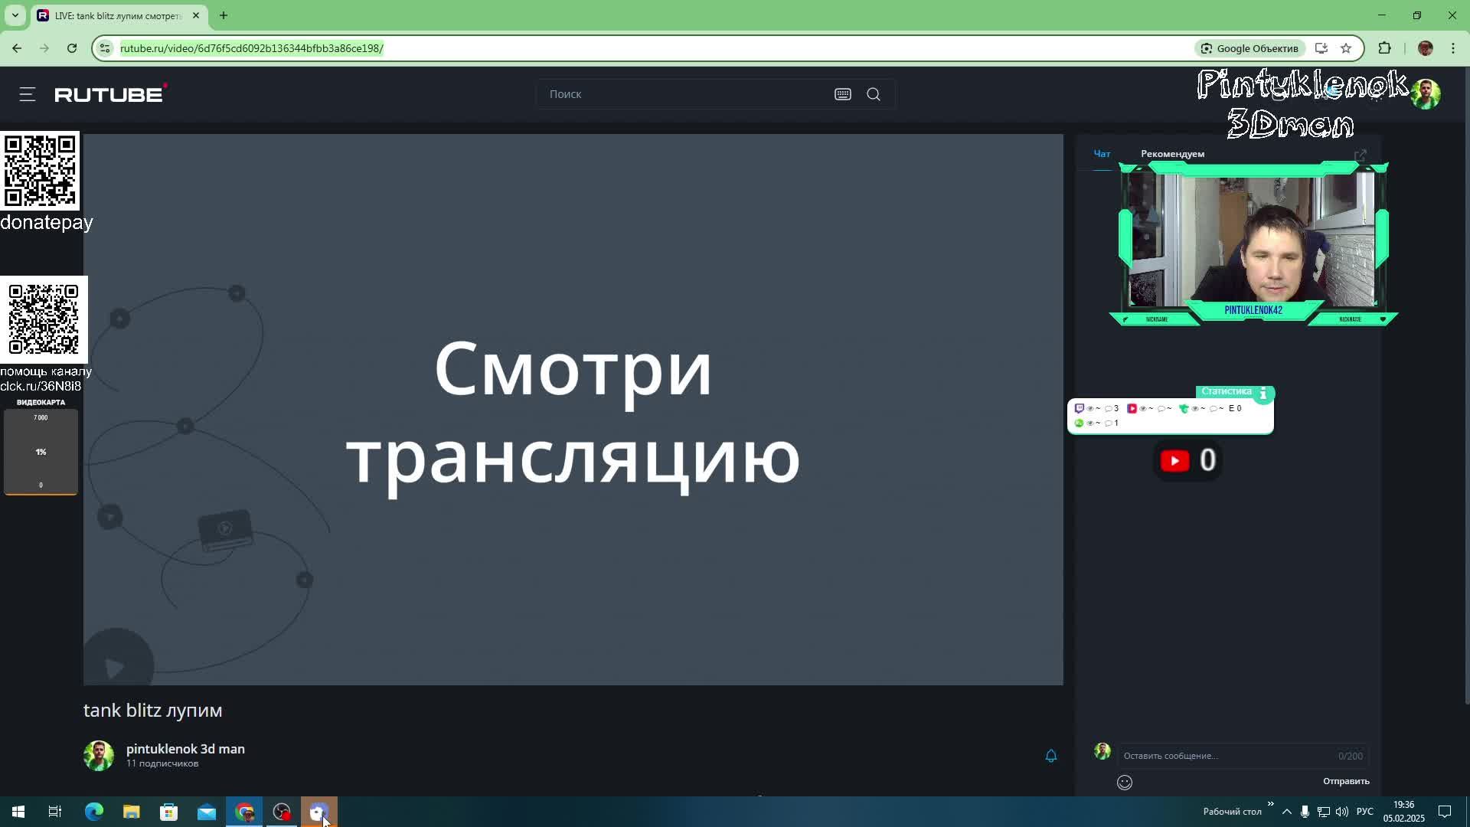1470x827 pixels.
Task: Focus the Поиск search field
Action: (681, 94)
